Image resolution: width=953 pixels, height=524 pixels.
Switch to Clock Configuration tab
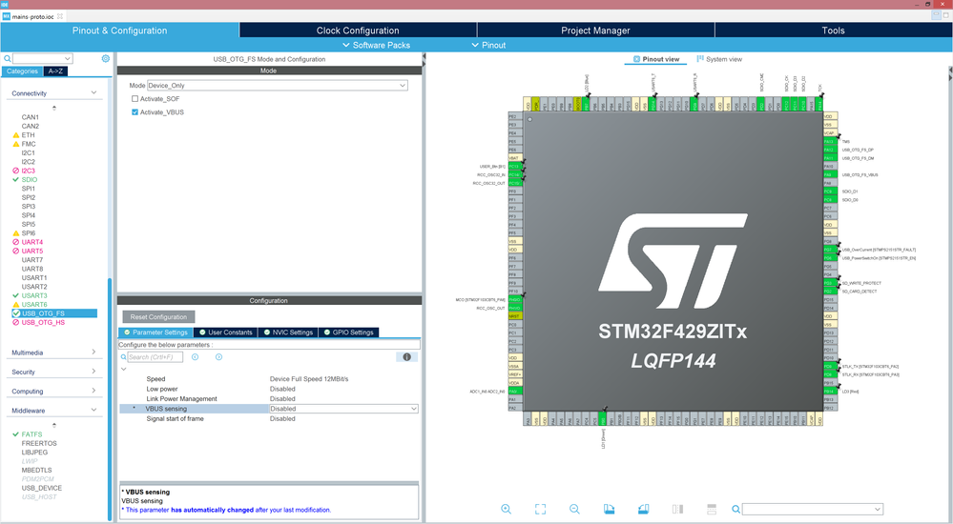(358, 30)
